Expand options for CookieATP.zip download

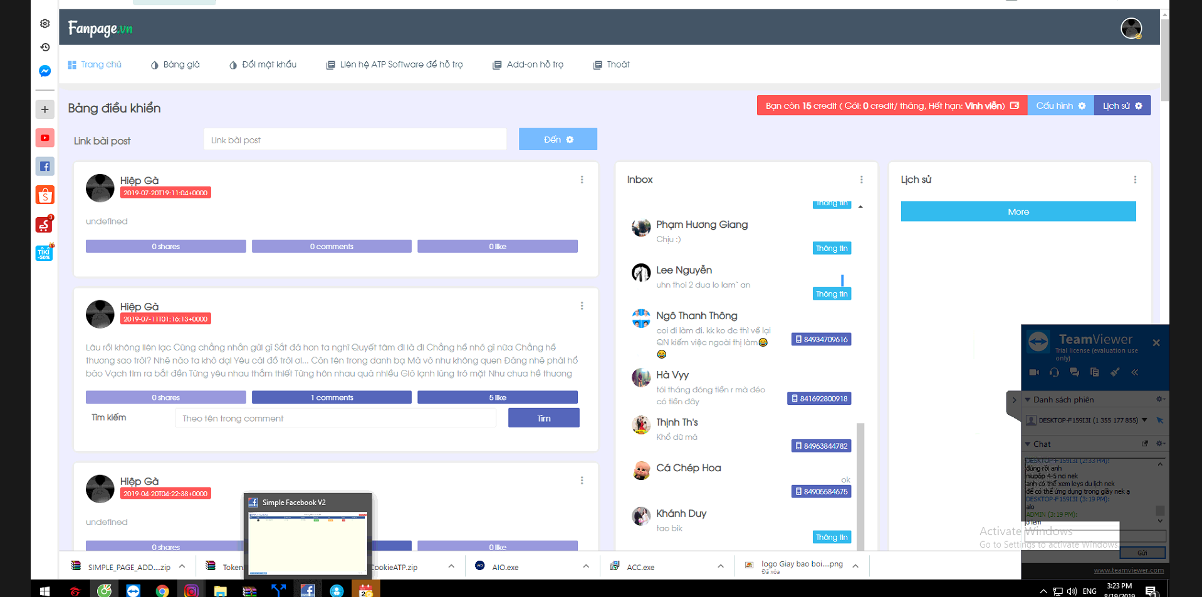451,566
